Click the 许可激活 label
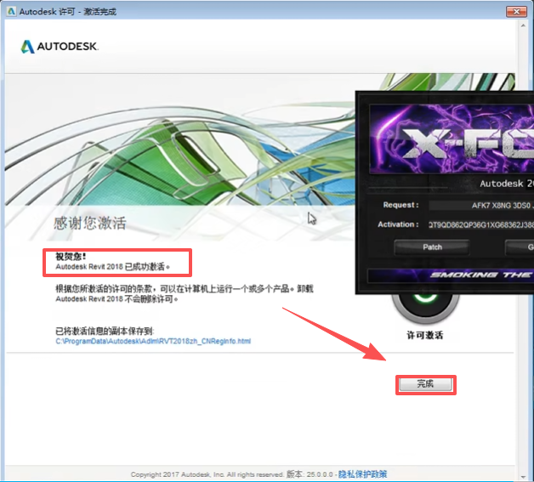This screenshot has height=482, width=534. point(424,335)
